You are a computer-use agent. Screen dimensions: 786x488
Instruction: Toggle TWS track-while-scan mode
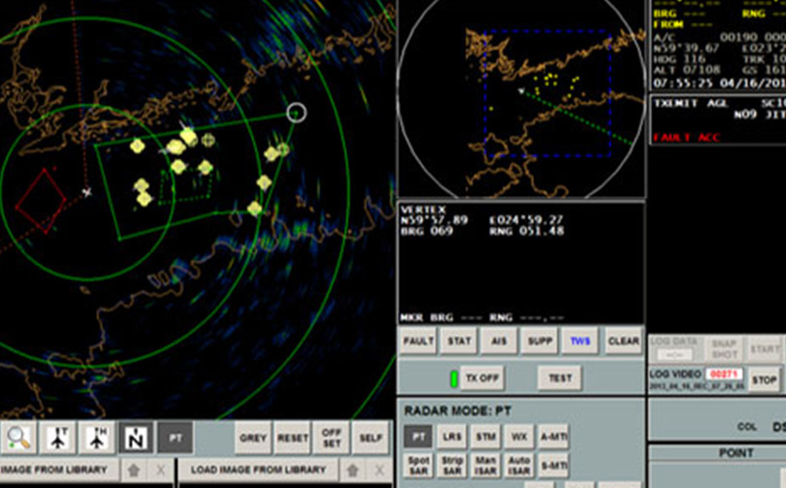coord(580,341)
